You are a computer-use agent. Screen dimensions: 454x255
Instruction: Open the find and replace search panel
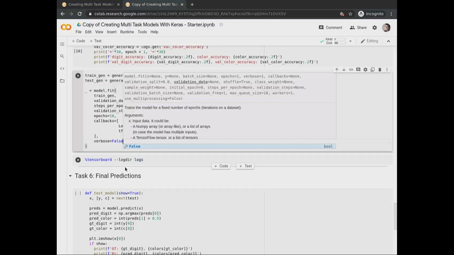coord(62,56)
